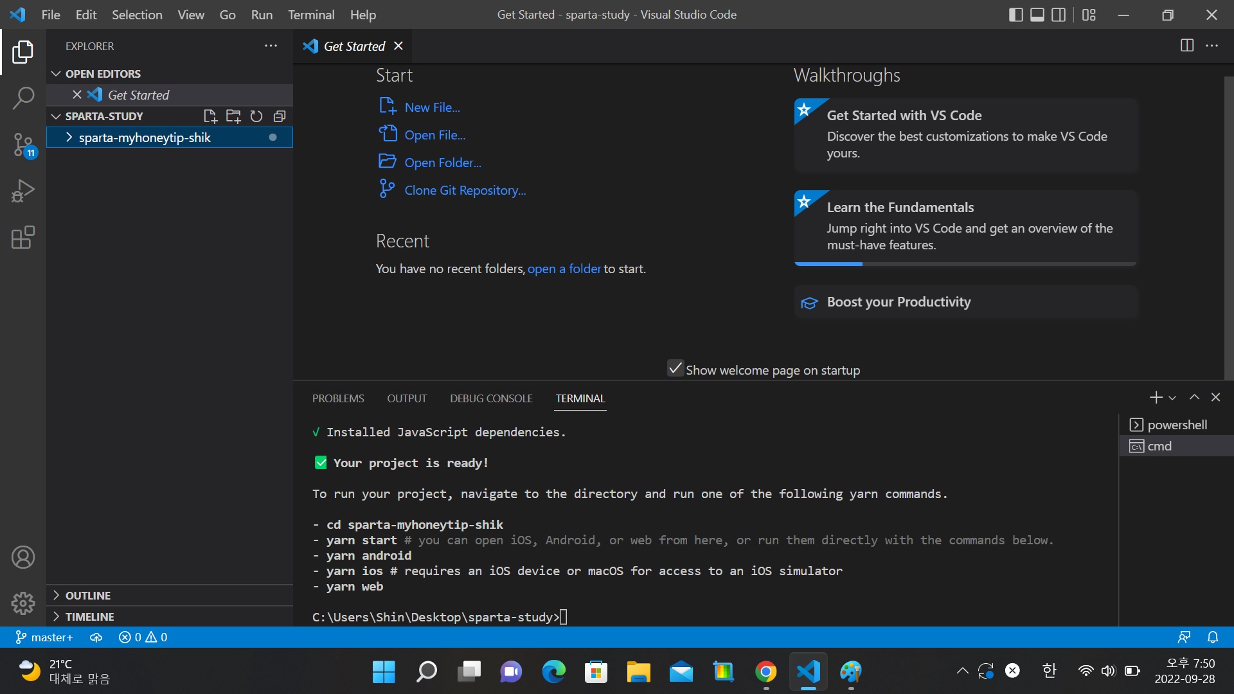Publish changes with the cloud sync icon
This screenshot has width=1234, height=694.
[x=96, y=637]
